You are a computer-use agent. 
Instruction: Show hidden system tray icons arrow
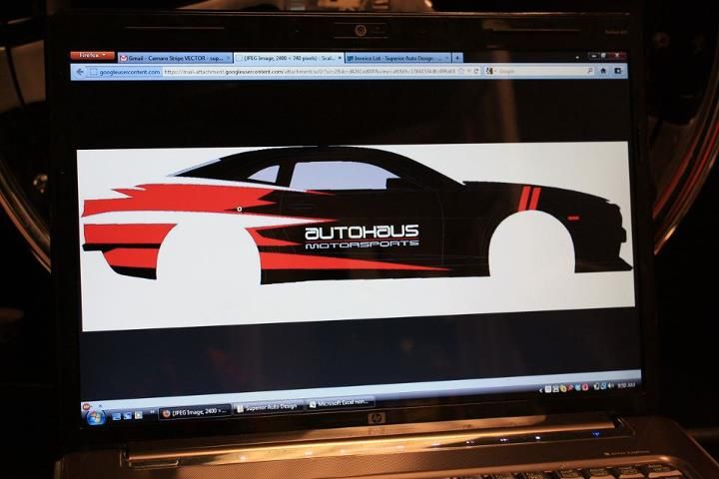541,390
